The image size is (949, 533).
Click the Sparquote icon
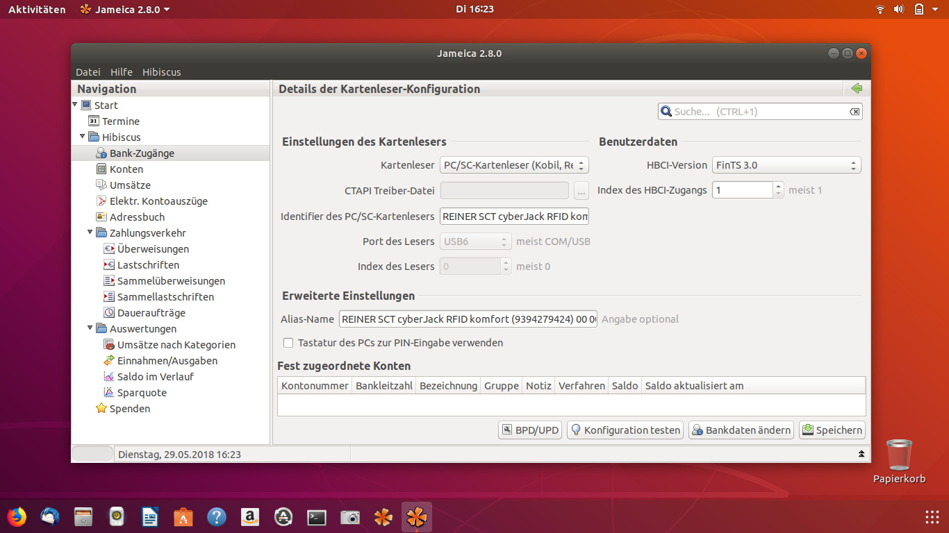pyautogui.click(x=109, y=393)
